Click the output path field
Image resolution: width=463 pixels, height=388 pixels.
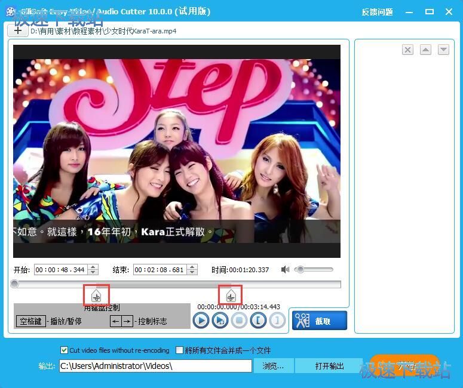coord(155,366)
